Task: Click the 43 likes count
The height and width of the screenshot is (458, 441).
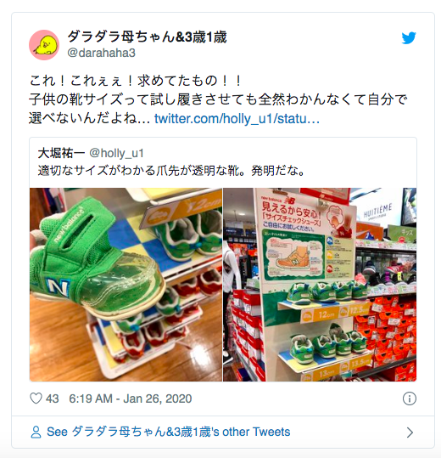Action: coord(53,399)
